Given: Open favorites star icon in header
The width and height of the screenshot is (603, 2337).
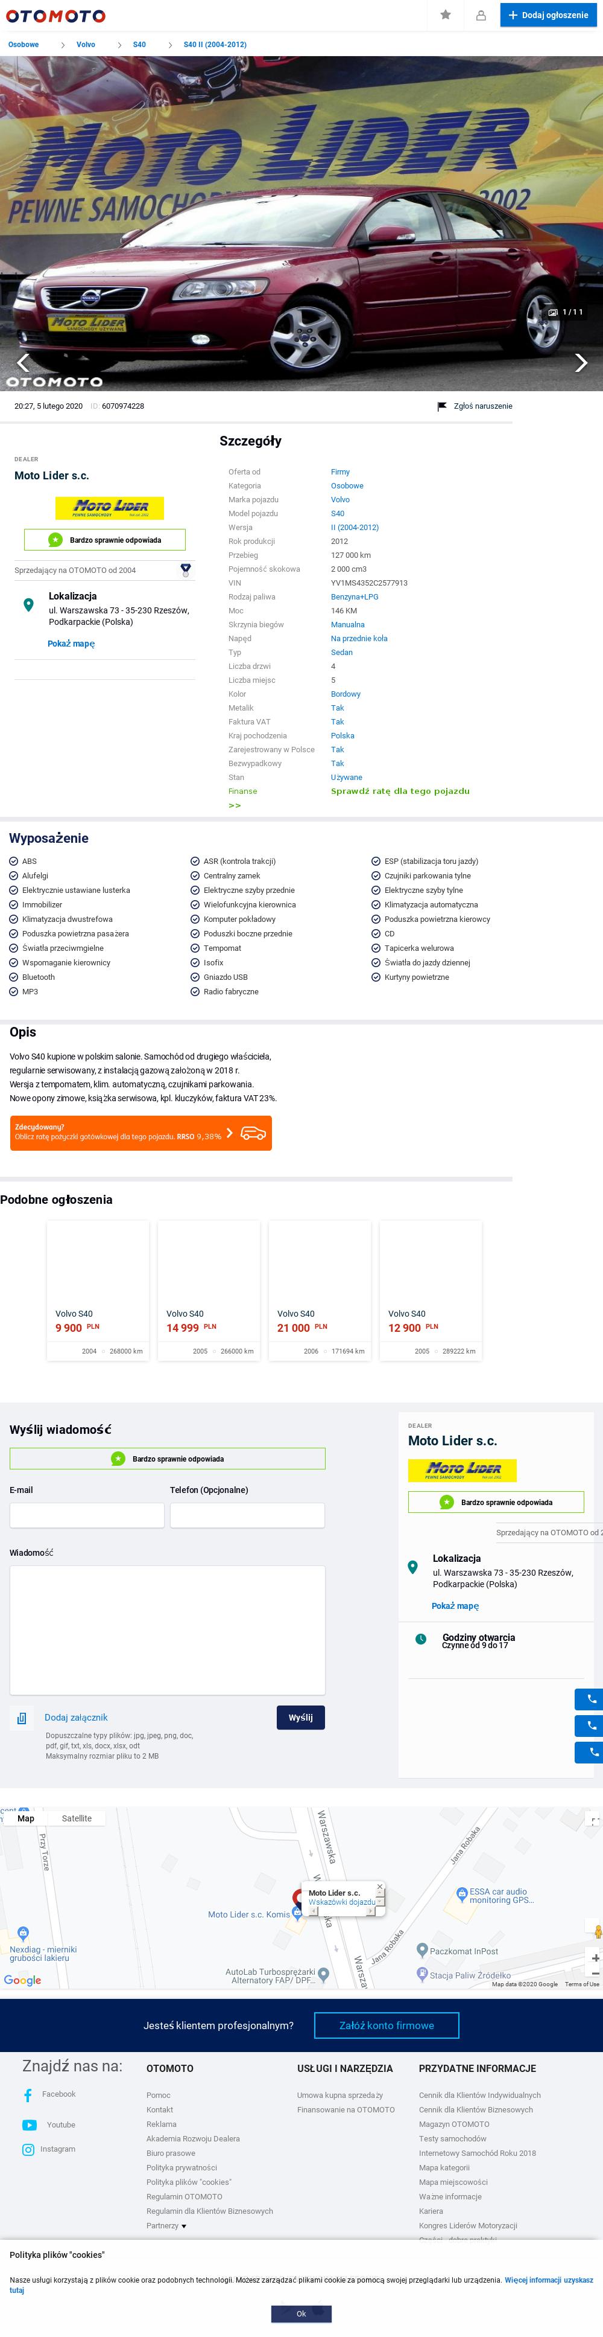Looking at the screenshot, I should 445,14.
